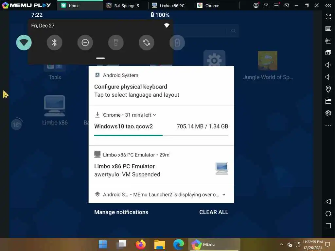Tap the Android home circle button
The image size is (335, 251).
pos(328,214)
